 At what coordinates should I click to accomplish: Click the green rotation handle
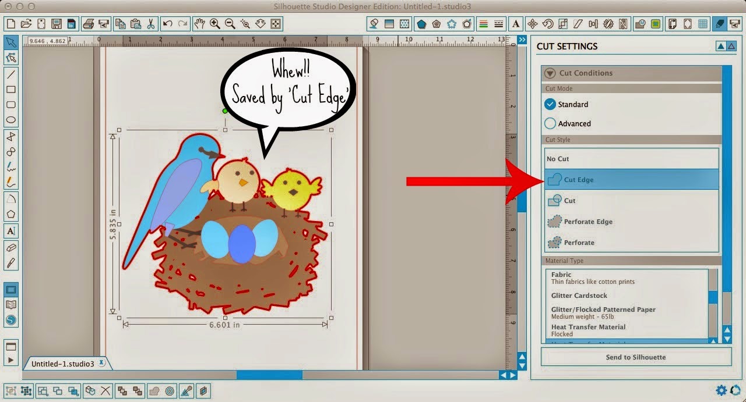pos(225,111)
